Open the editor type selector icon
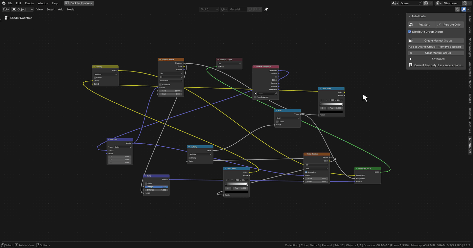Viewport: 473px width, 248px height. coord(6,9)
